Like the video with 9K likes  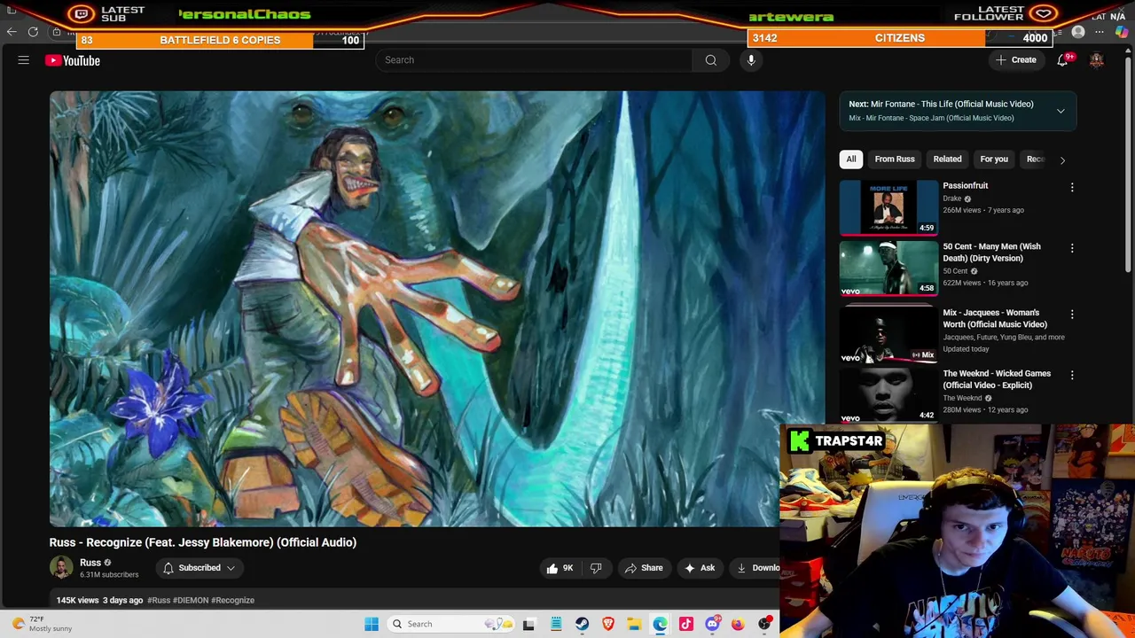[560, 568]
